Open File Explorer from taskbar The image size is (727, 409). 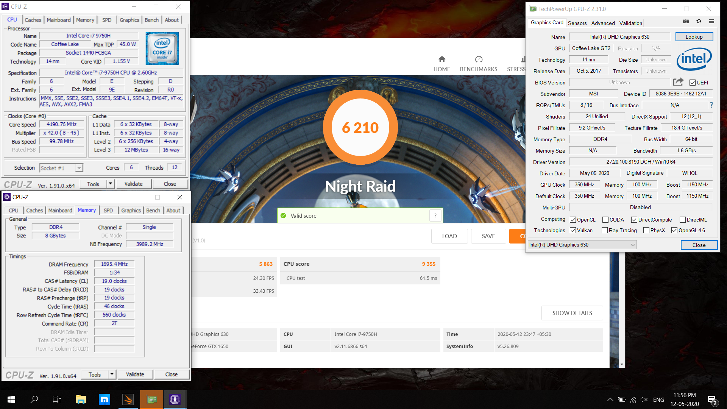pyautogui.click(x=81, y=400)
